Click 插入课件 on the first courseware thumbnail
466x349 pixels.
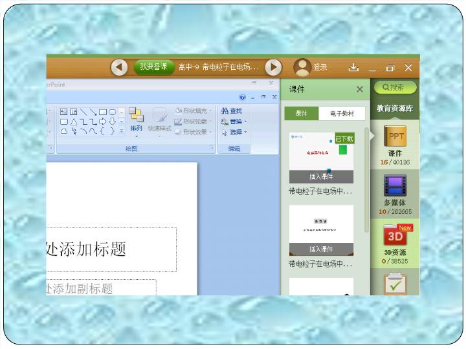click(321, 176)
